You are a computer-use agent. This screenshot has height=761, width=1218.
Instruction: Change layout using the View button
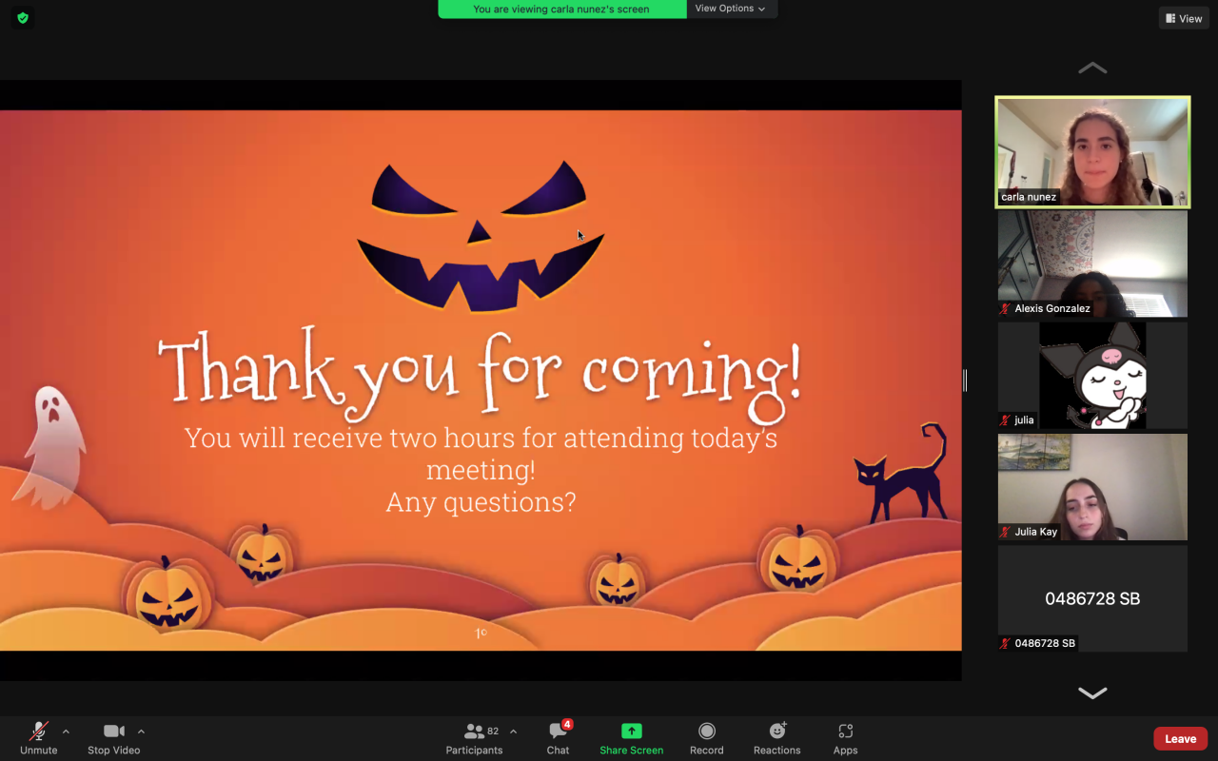pyautogui.click(x=1184, y=18)
